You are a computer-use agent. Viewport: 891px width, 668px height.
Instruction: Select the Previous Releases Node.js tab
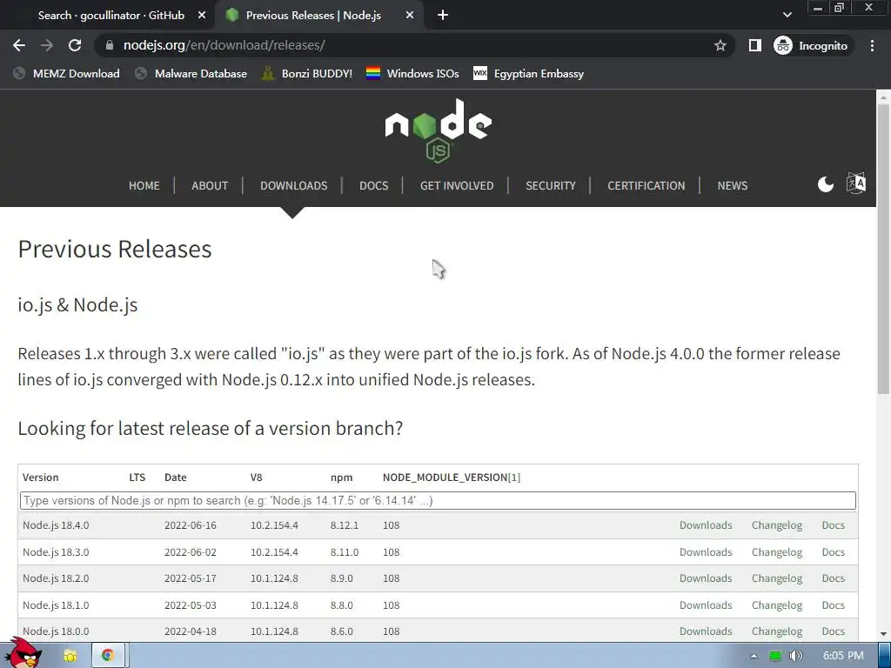[x=313, y=16]
